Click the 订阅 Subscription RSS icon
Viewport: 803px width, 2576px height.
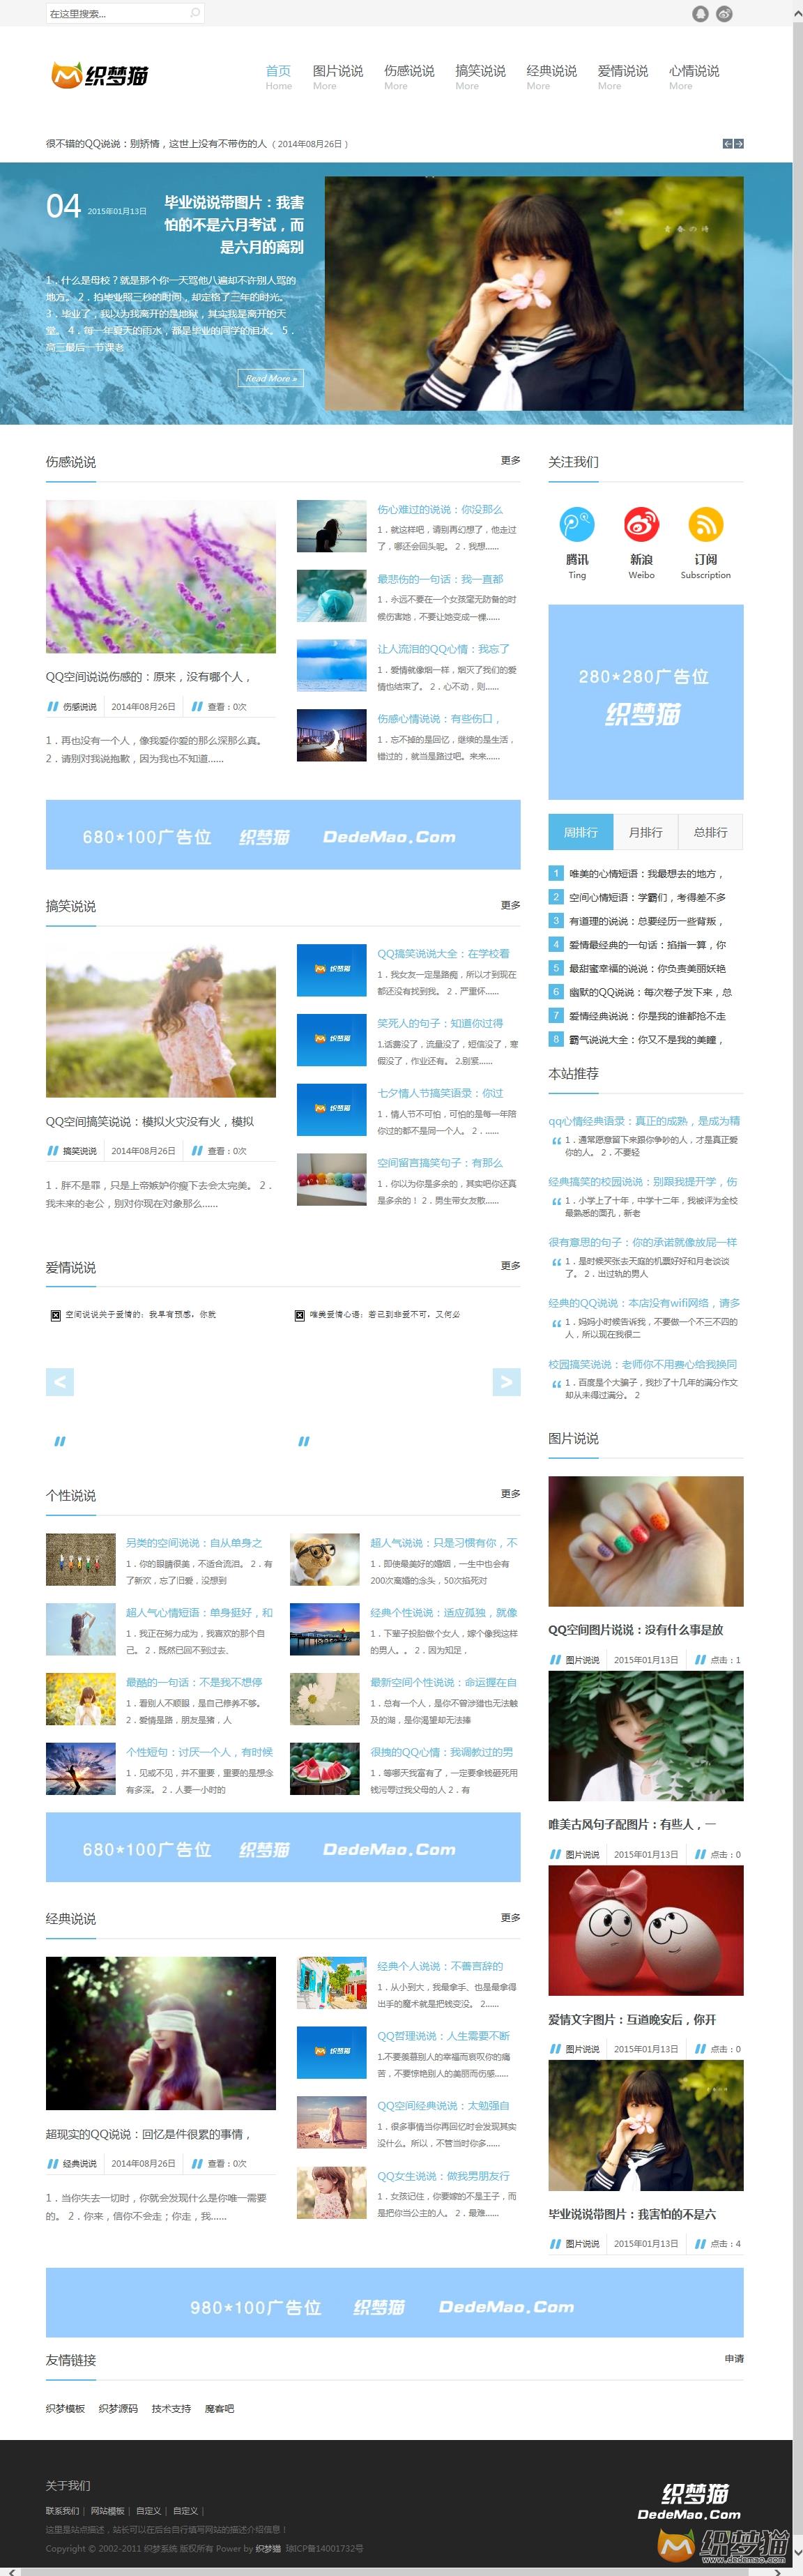706,524
